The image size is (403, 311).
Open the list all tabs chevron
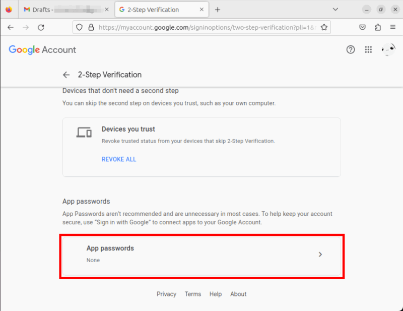pyautogui.click(x=335, y=9)
